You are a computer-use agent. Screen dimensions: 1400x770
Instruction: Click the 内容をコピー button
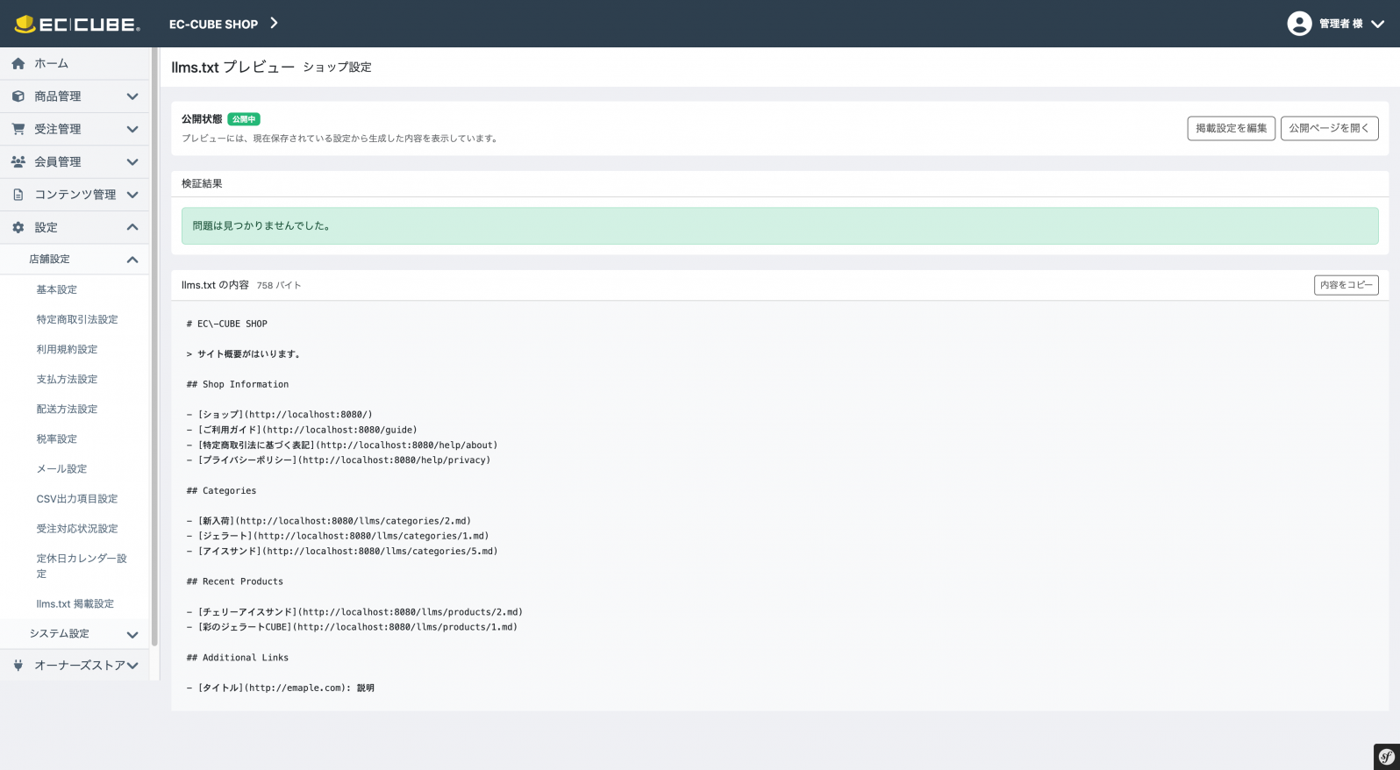point(1346,285)
